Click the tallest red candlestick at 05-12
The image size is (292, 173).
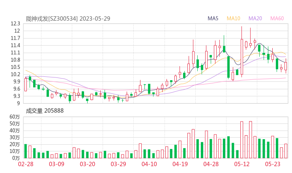[242, 57]
